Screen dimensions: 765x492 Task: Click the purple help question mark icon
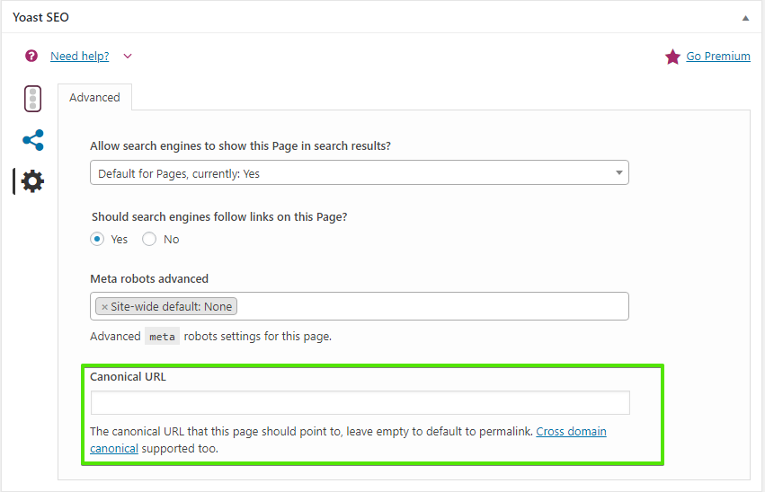(31, 56)
